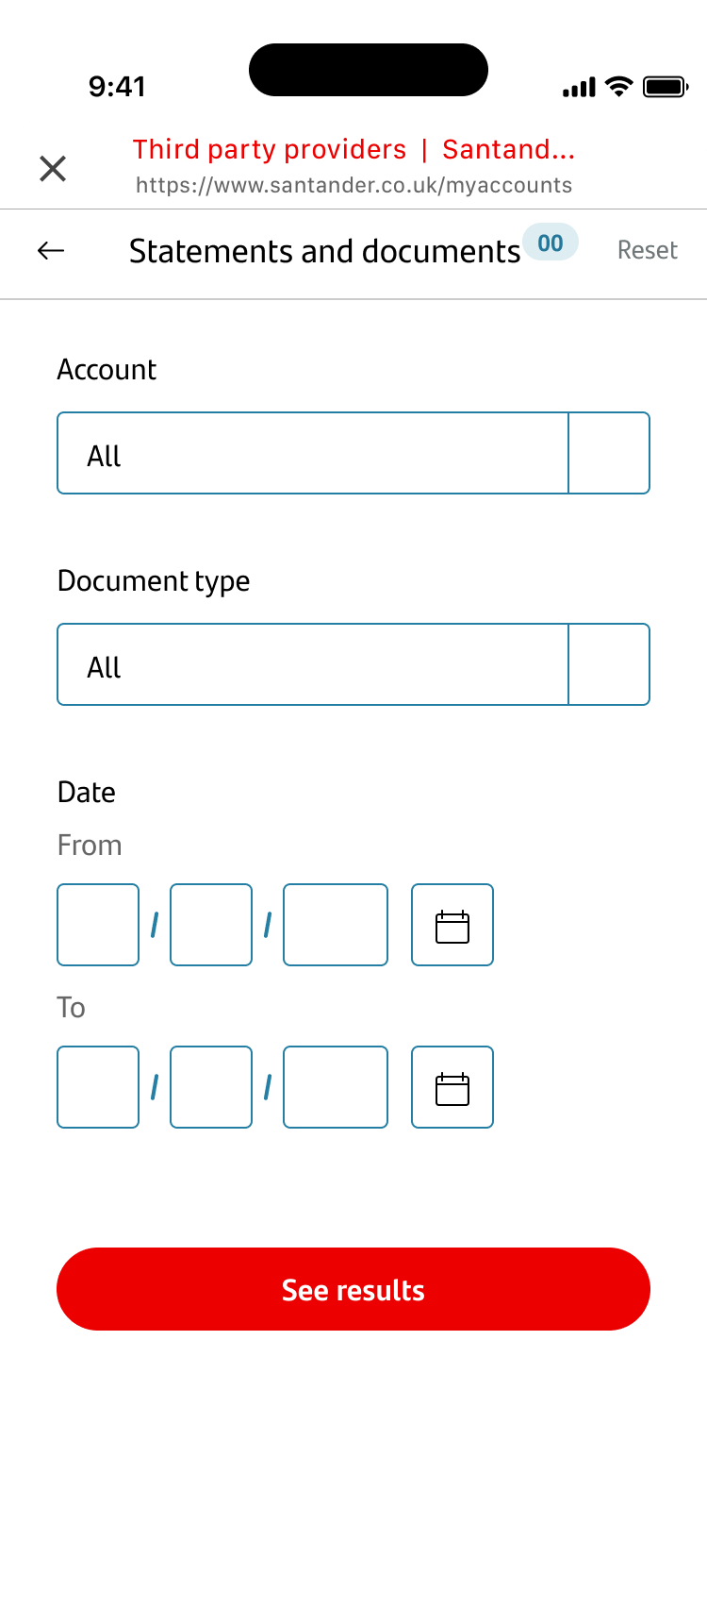Go back using the left arrow icon
This screenshot has height=1608, width=707.
[51, 250]
